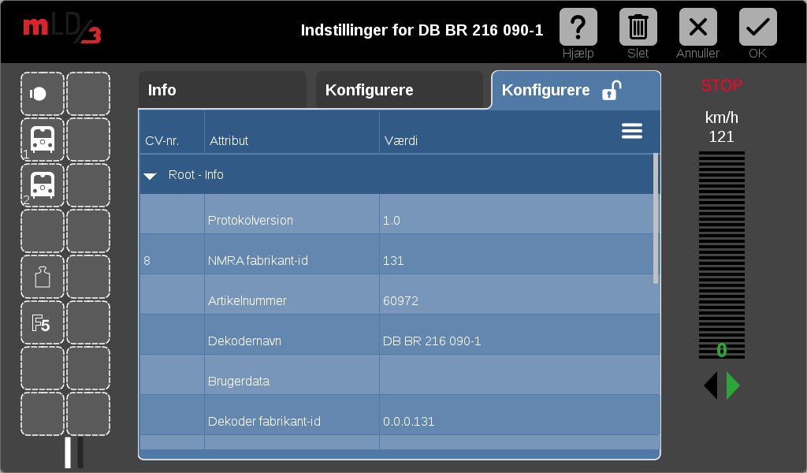Click the CV-nr. column header
This screenshot has height=473, width=807.
[162, 140]
